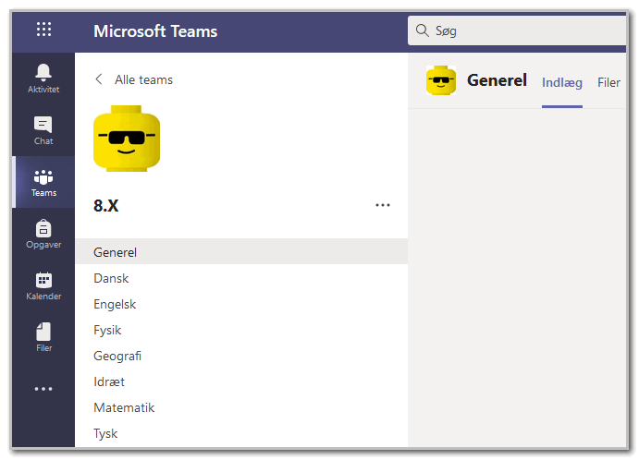Open the Aktivitet bell icon
The image size is (639, 460).
click(43, 72)
